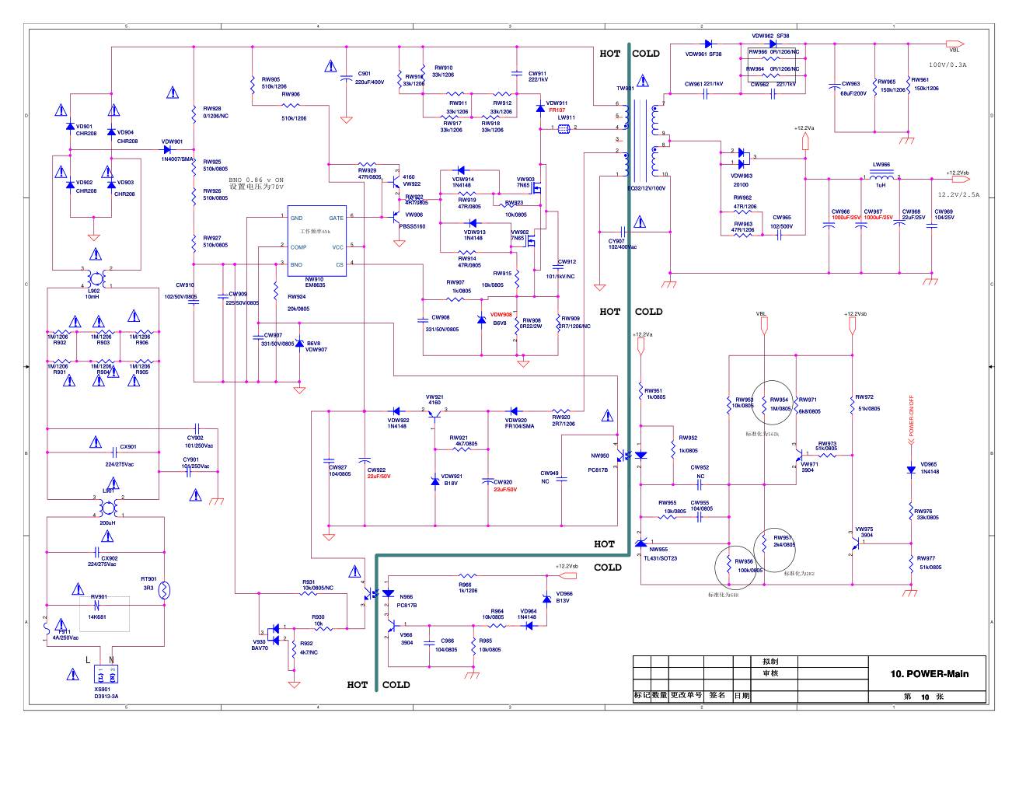Click the "10. POWER-Main" title block text

[x=930, y=674]
